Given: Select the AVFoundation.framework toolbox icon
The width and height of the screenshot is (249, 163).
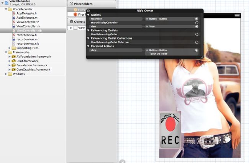Looking at the screenshot, I should (x=14, y=57).
